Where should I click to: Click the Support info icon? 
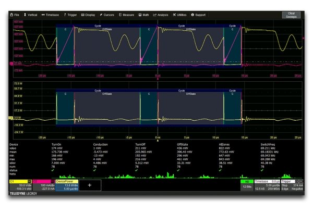click(x=192, y=15)
